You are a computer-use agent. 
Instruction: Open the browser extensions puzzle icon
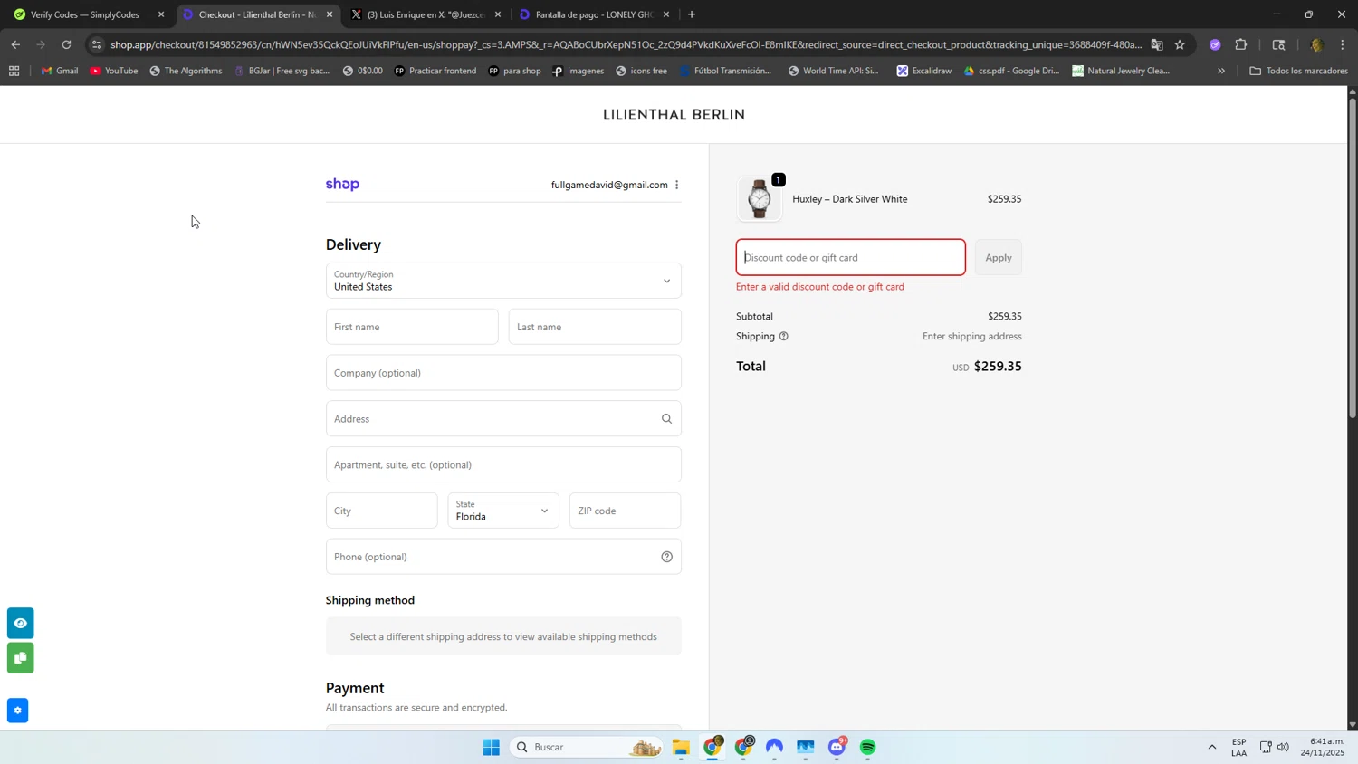[1240, 44]
